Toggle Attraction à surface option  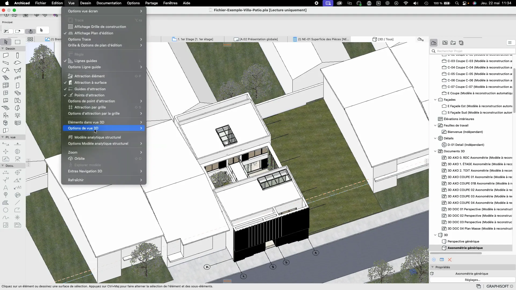pos(90,83)
